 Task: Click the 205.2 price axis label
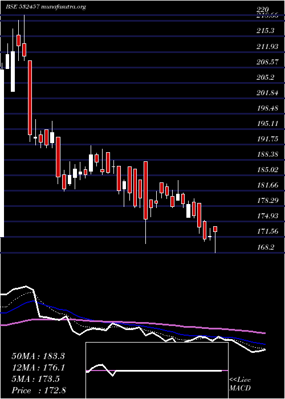pyautogui.click(x=266, y=77)
